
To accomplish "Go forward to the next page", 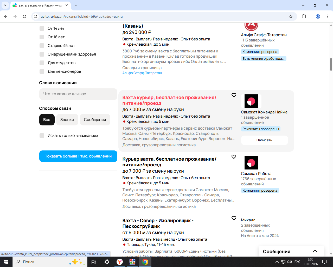I will (15, 16).
